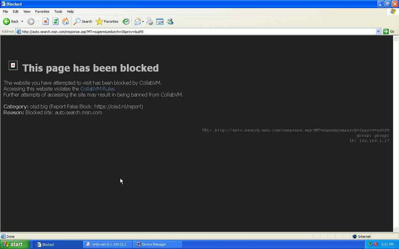Open the View menu
Screen dimensions: 399x249
tap(27, 12)
